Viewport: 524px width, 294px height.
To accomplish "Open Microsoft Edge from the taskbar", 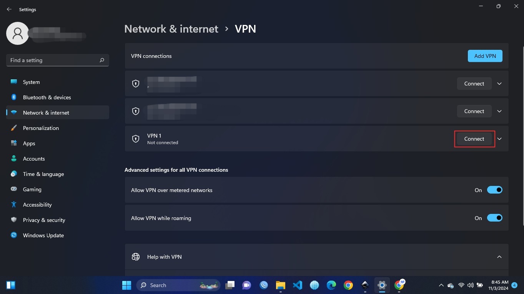I will click(x=331, y=285).
